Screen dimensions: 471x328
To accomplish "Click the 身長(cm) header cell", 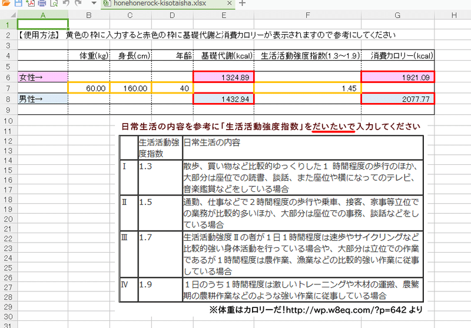I will 131,55.
